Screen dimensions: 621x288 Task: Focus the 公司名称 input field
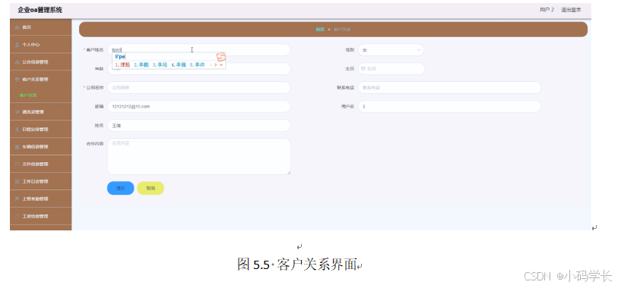[x=199, y=88]
